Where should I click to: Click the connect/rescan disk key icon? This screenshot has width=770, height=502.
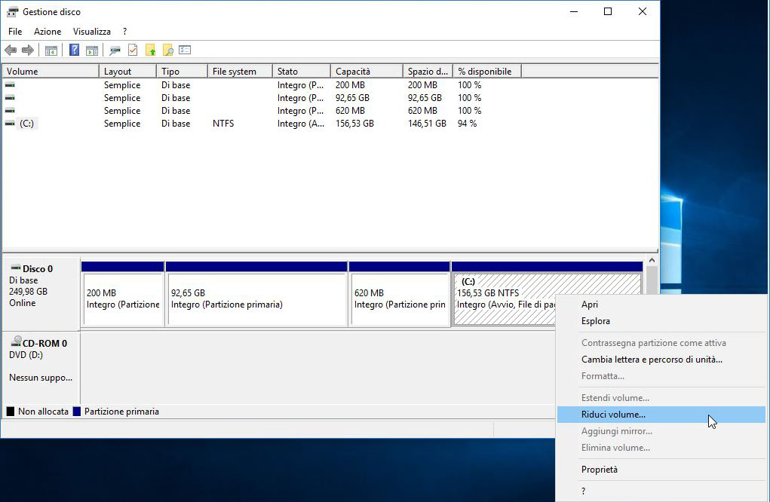pos(115,50)
